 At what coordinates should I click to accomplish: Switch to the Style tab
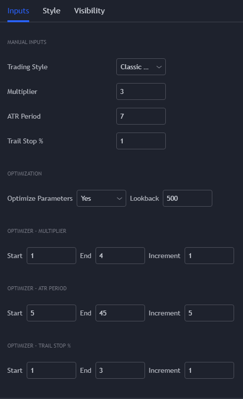pyautogui.click(x=51, y=11)
